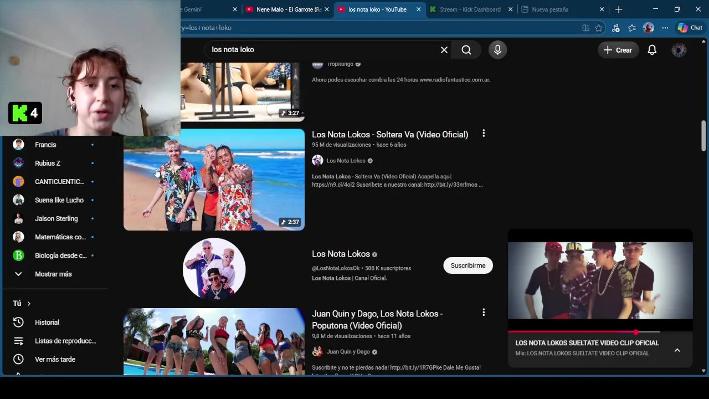Expand the Tú section chevron
Image resolution: width=709 pixels, height=399 pixels.
tap(29, 304)
